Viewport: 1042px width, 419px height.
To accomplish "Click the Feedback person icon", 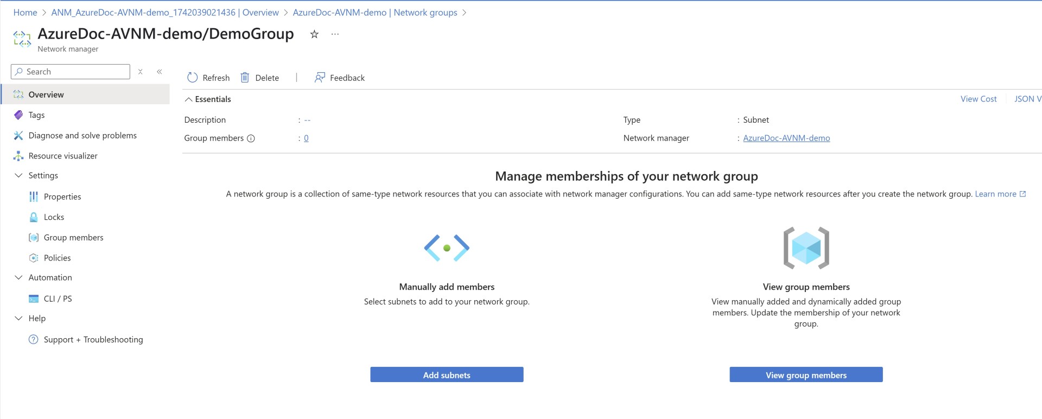I will [x=320, y=78].
